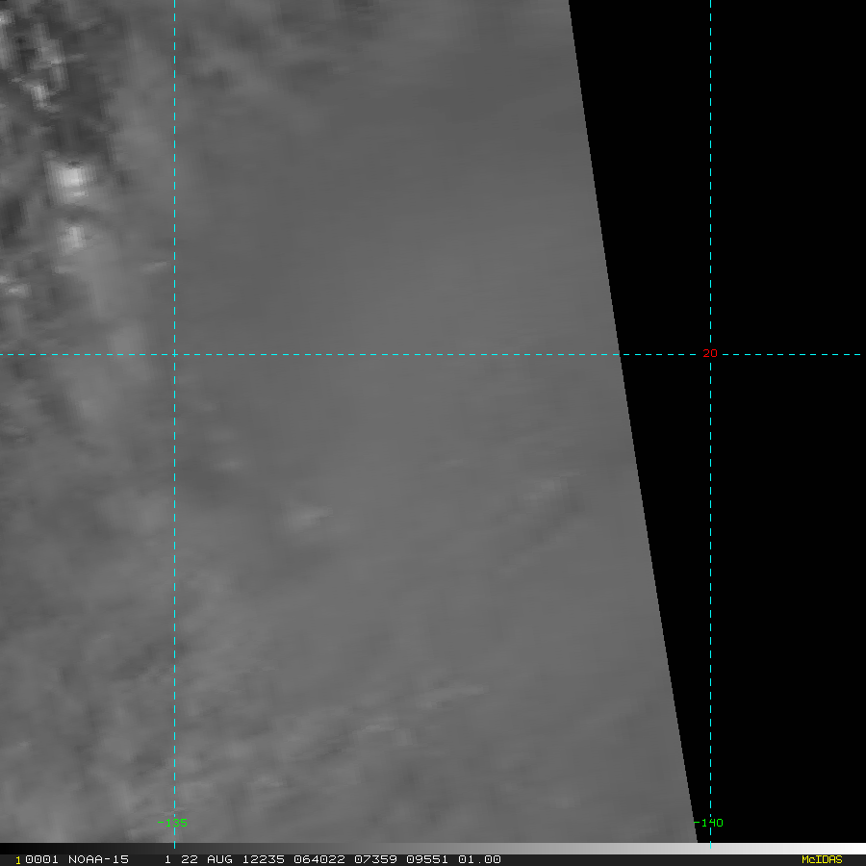Click the red latitude label 20
The image size is (866, 866).
[x=710, y=354]
